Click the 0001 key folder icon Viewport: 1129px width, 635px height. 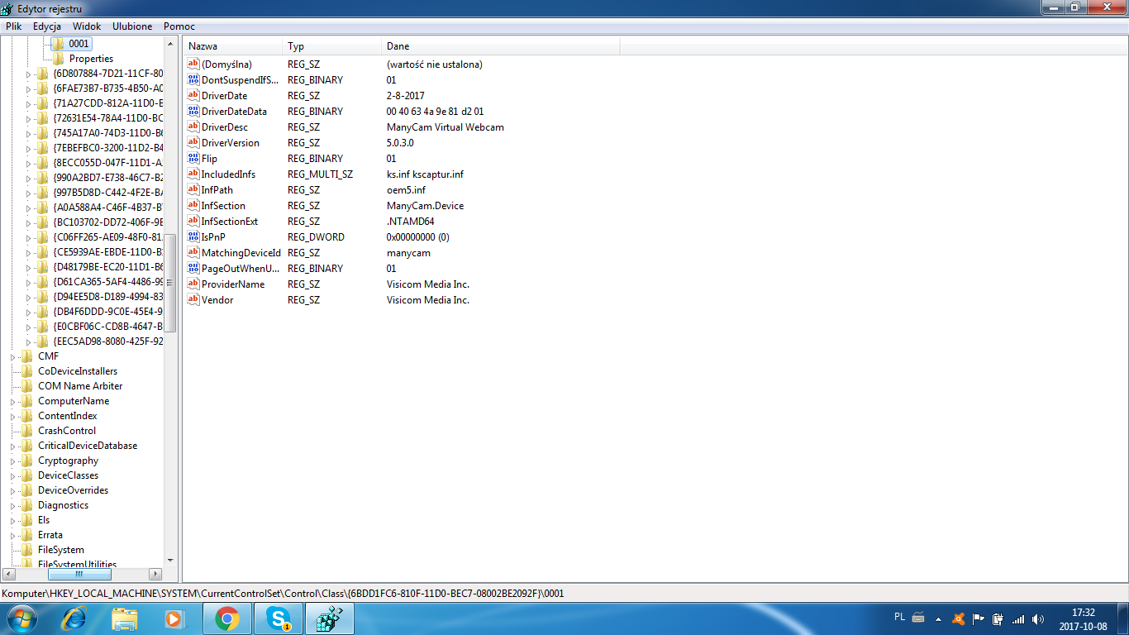58,44
